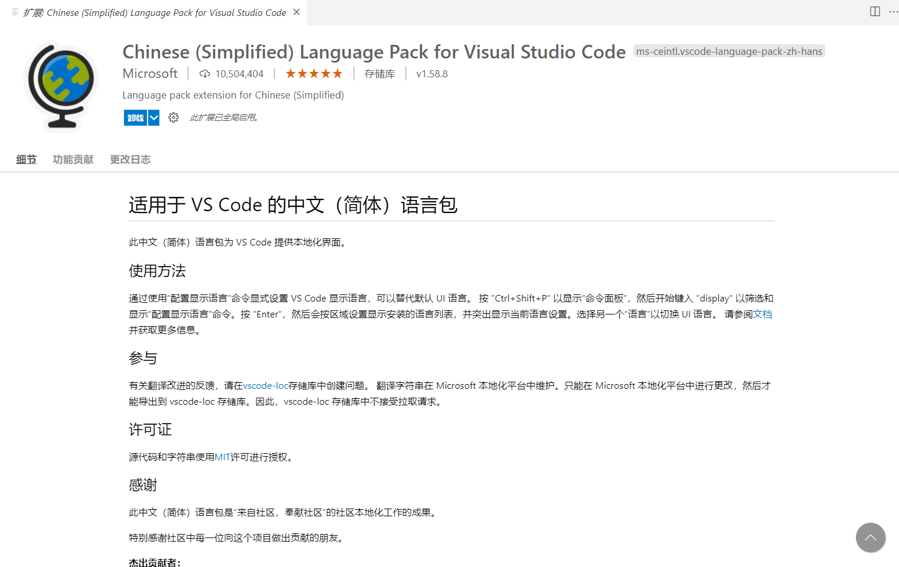The image size is (899, 567).
Task: Close the Chinese Language Pack extension tab
Action: (x=296, y=12)
